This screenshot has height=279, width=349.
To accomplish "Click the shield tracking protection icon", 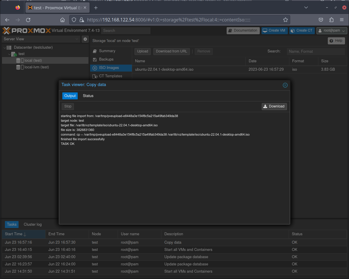I will click(74, 20).
